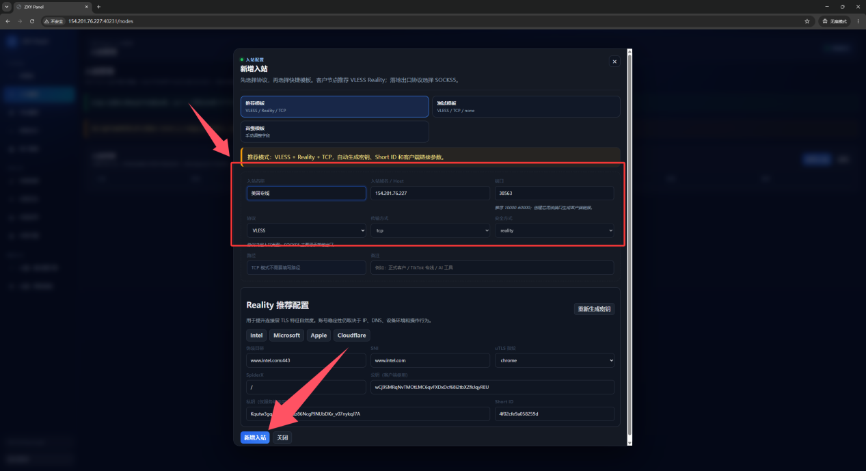Click the host field showing 154.201.76.227
This screenshot has width=866, height=471.
pos(430,193)
